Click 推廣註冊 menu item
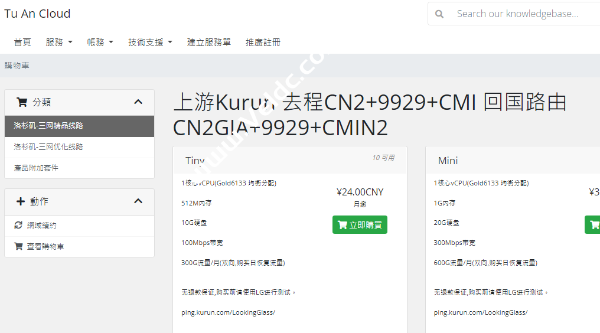Viewport: 600px width, 333px height. click(263, 42)
